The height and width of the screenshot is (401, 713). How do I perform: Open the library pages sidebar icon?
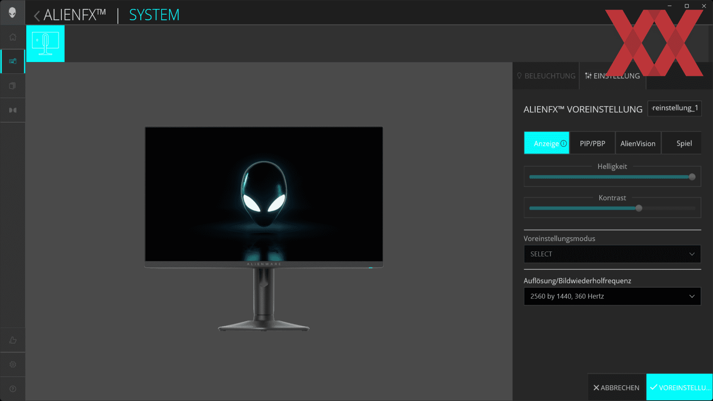click(13, 86)
